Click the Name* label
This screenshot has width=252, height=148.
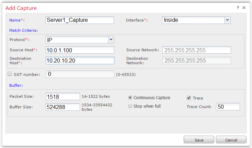[17, 20]
